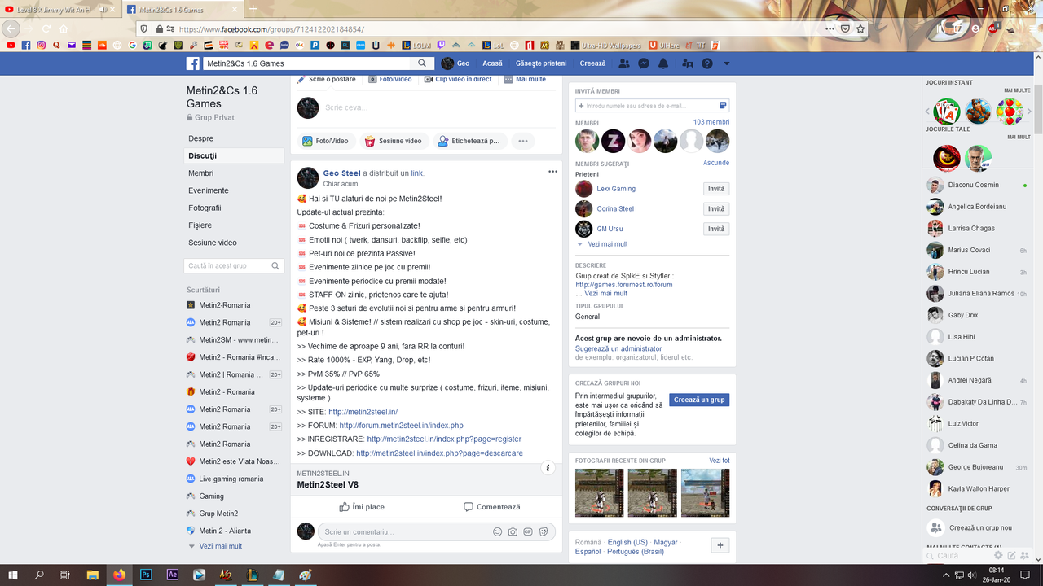Click the invite members email input field
Image resolution: width=1043 pixels, height=586 pixels.
pos(652,106)
